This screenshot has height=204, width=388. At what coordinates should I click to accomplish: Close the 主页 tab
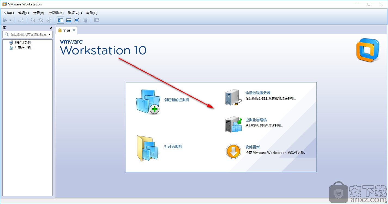coord(74,30)
